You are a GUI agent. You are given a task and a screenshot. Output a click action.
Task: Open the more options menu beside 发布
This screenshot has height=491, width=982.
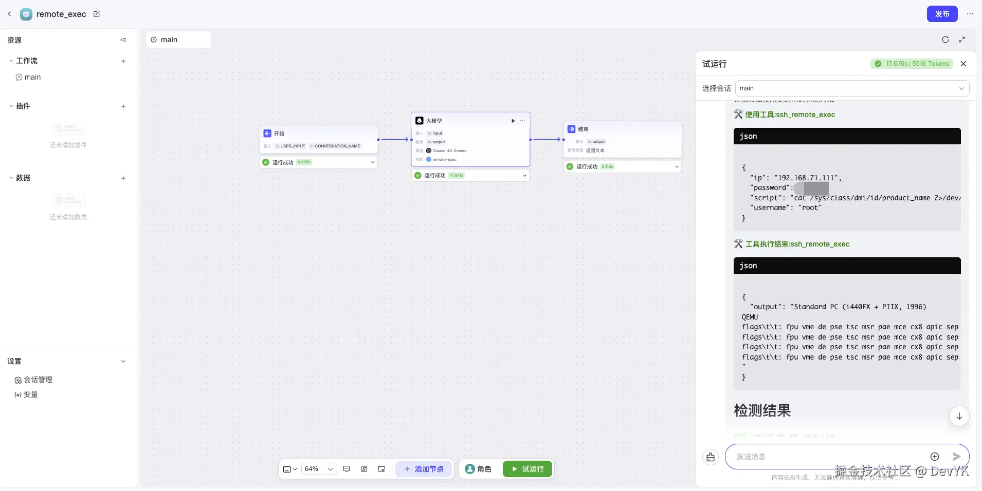(970, 14)
